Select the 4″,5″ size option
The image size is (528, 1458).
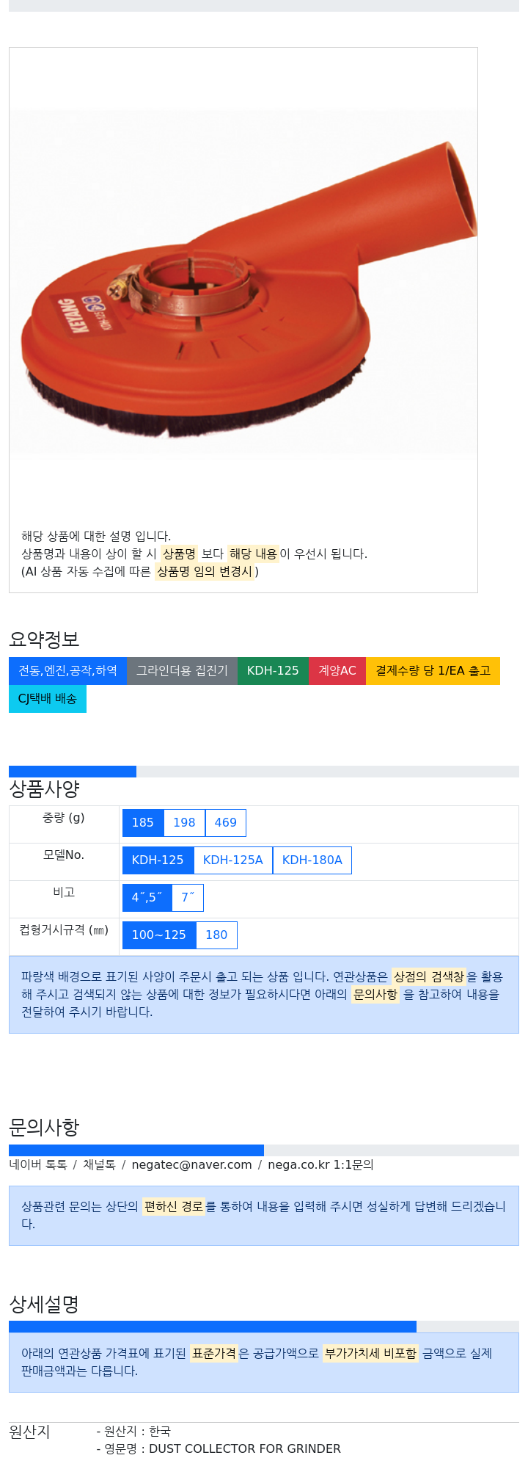147,898
